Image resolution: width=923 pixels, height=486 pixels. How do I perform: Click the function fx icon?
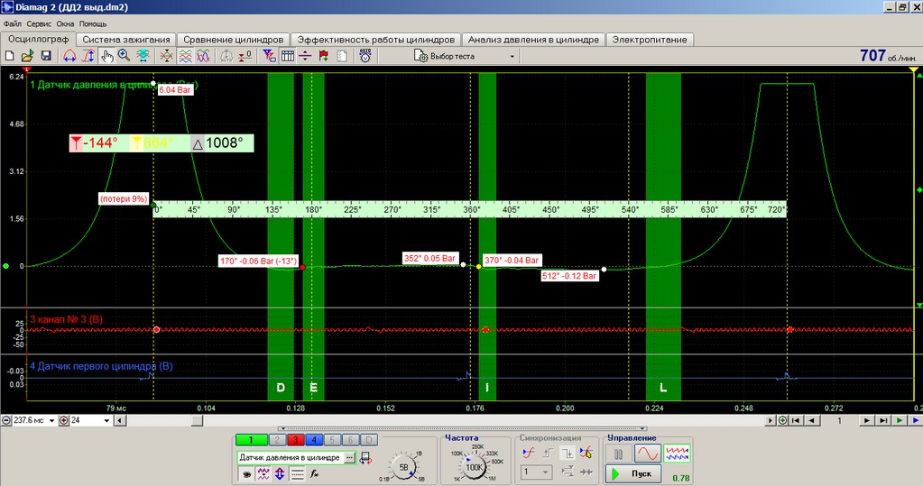coord(314,473)
